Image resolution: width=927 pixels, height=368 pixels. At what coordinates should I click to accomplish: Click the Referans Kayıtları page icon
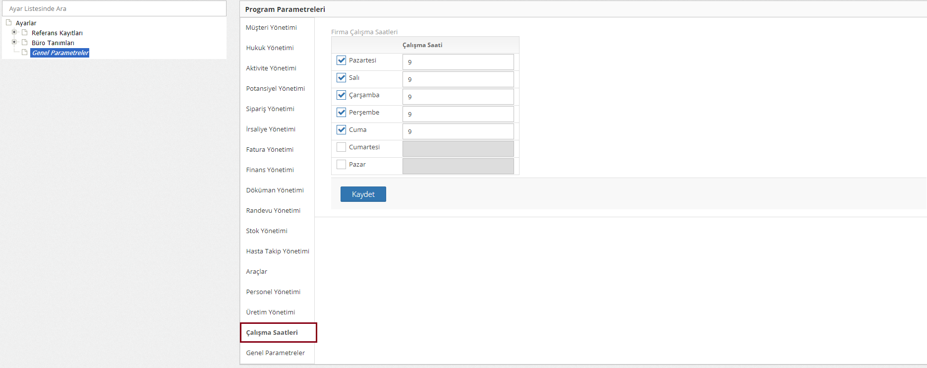coord(24,32)
